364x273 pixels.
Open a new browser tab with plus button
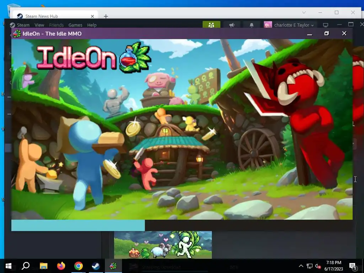106,16
